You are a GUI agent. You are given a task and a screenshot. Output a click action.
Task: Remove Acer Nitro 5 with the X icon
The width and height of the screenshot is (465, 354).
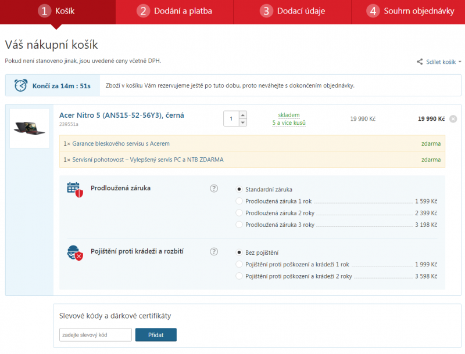click(453, 119)
